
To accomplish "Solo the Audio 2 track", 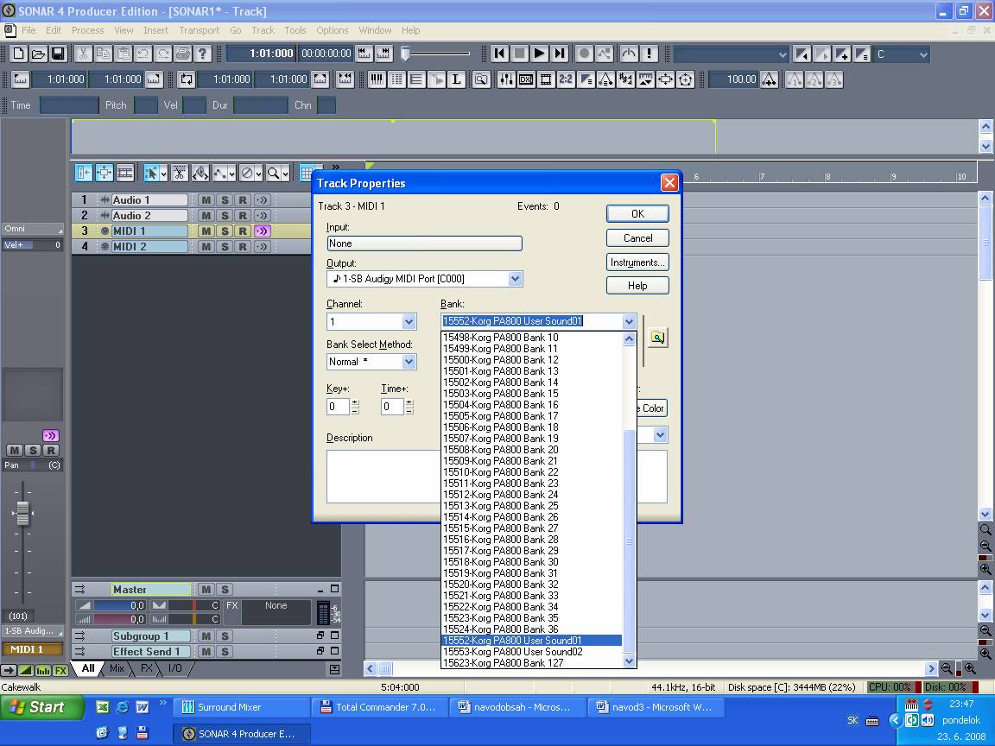I will (224, 216).
